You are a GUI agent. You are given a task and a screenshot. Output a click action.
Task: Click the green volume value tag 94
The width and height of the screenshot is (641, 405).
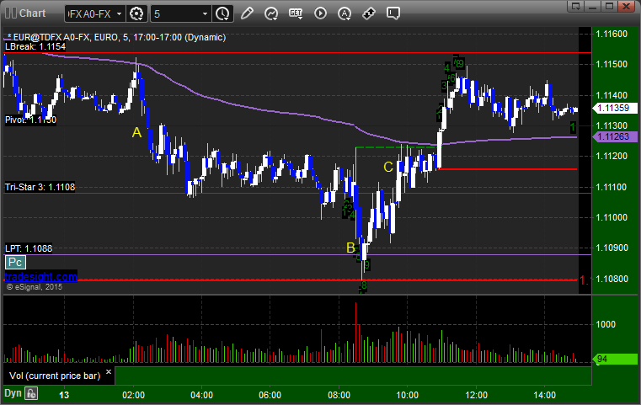click(x=614, y=359)
